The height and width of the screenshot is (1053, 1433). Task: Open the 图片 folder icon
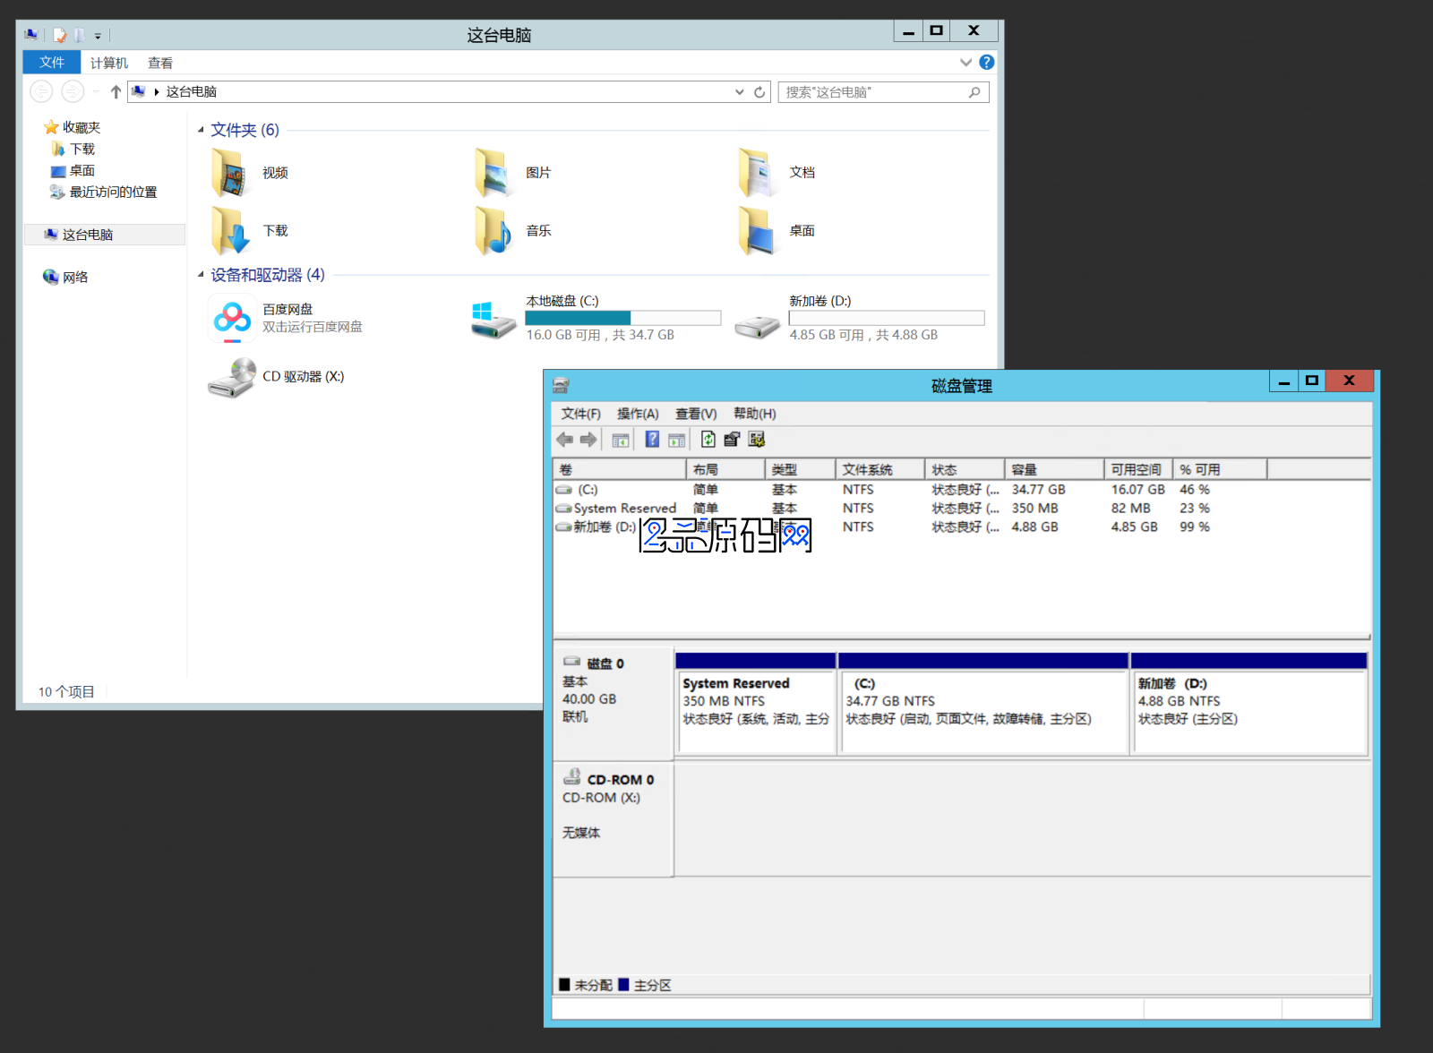pos(493,173)
